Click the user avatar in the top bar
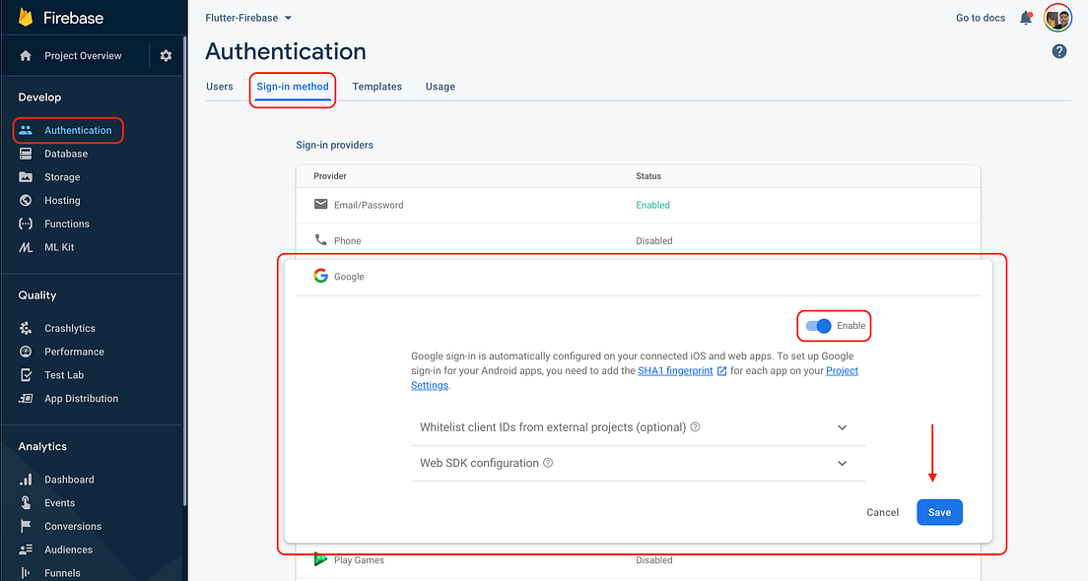This screenshot has width=1088, height=581. [x=1057, y=17]
